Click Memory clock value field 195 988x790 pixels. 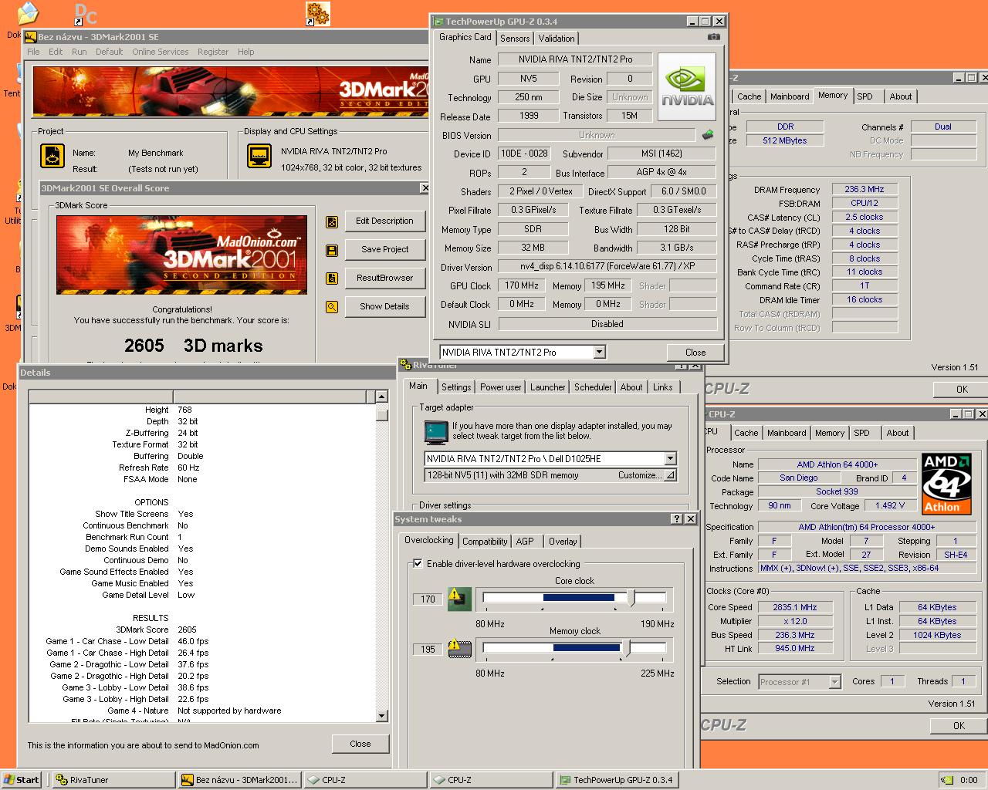428,650
